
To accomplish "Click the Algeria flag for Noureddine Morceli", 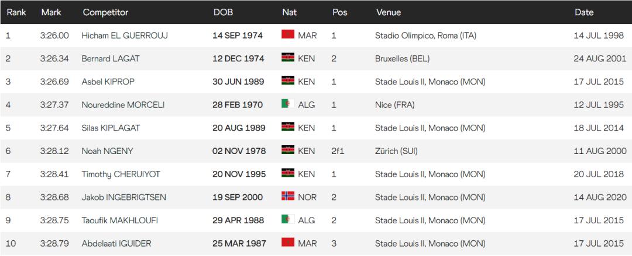I will click(288, 104).
